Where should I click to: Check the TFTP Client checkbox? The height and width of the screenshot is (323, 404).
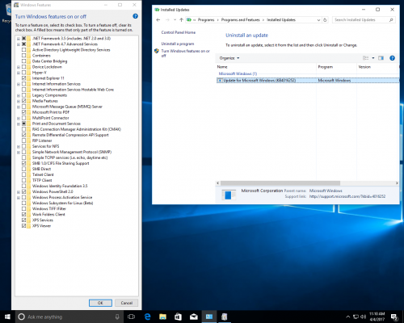tap(24, 180)
